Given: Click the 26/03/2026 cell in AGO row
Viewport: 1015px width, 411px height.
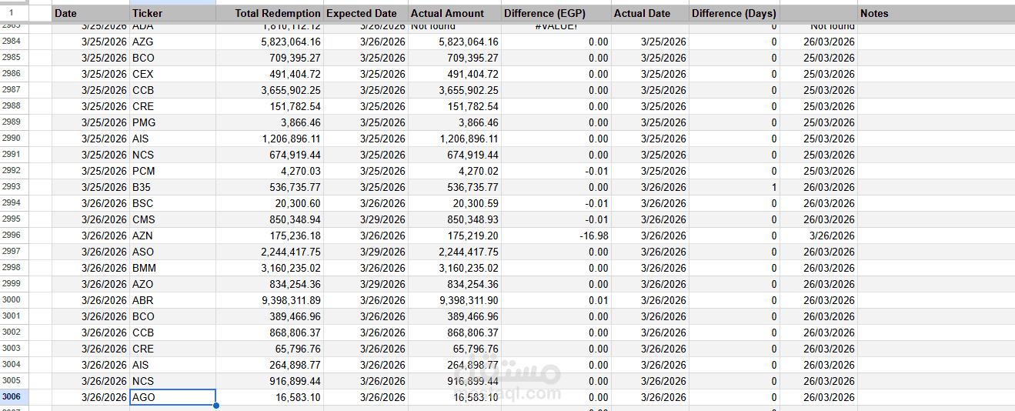Looking at the screenshot, I should click(819, 397).
